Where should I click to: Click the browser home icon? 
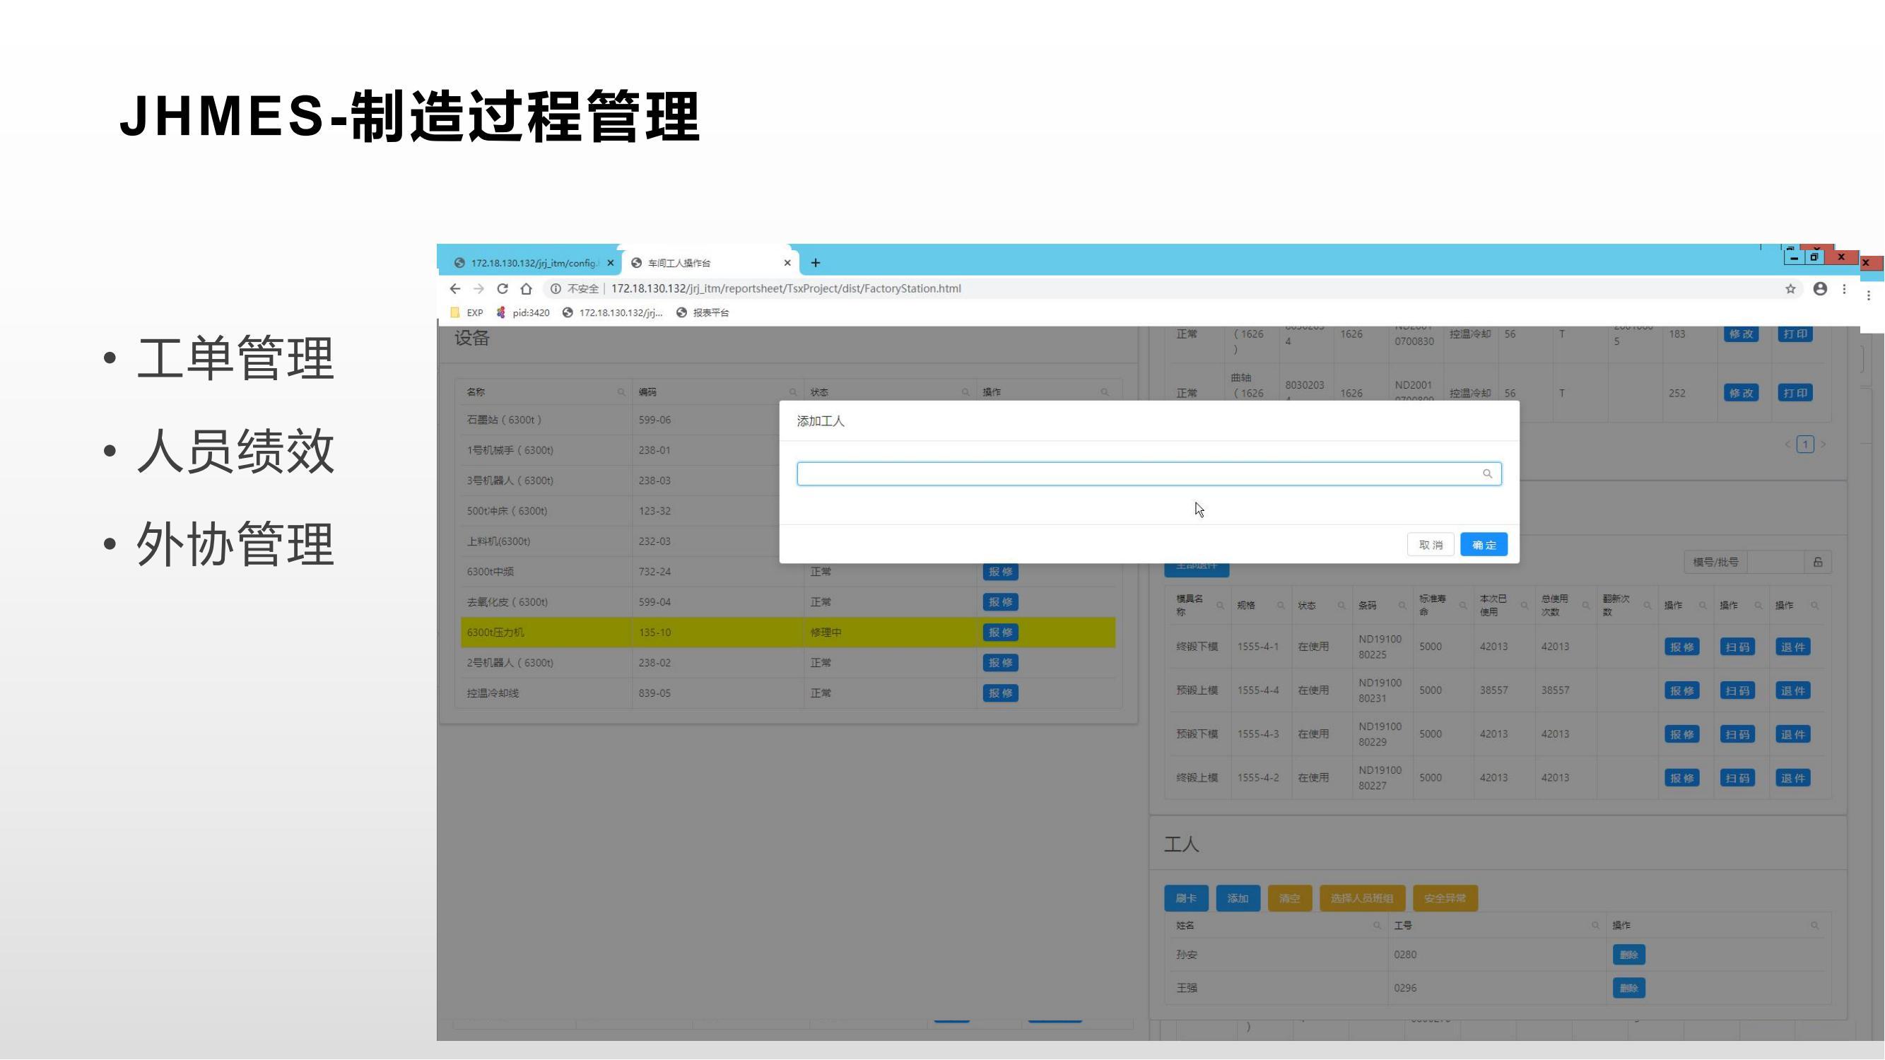[526, 289]
